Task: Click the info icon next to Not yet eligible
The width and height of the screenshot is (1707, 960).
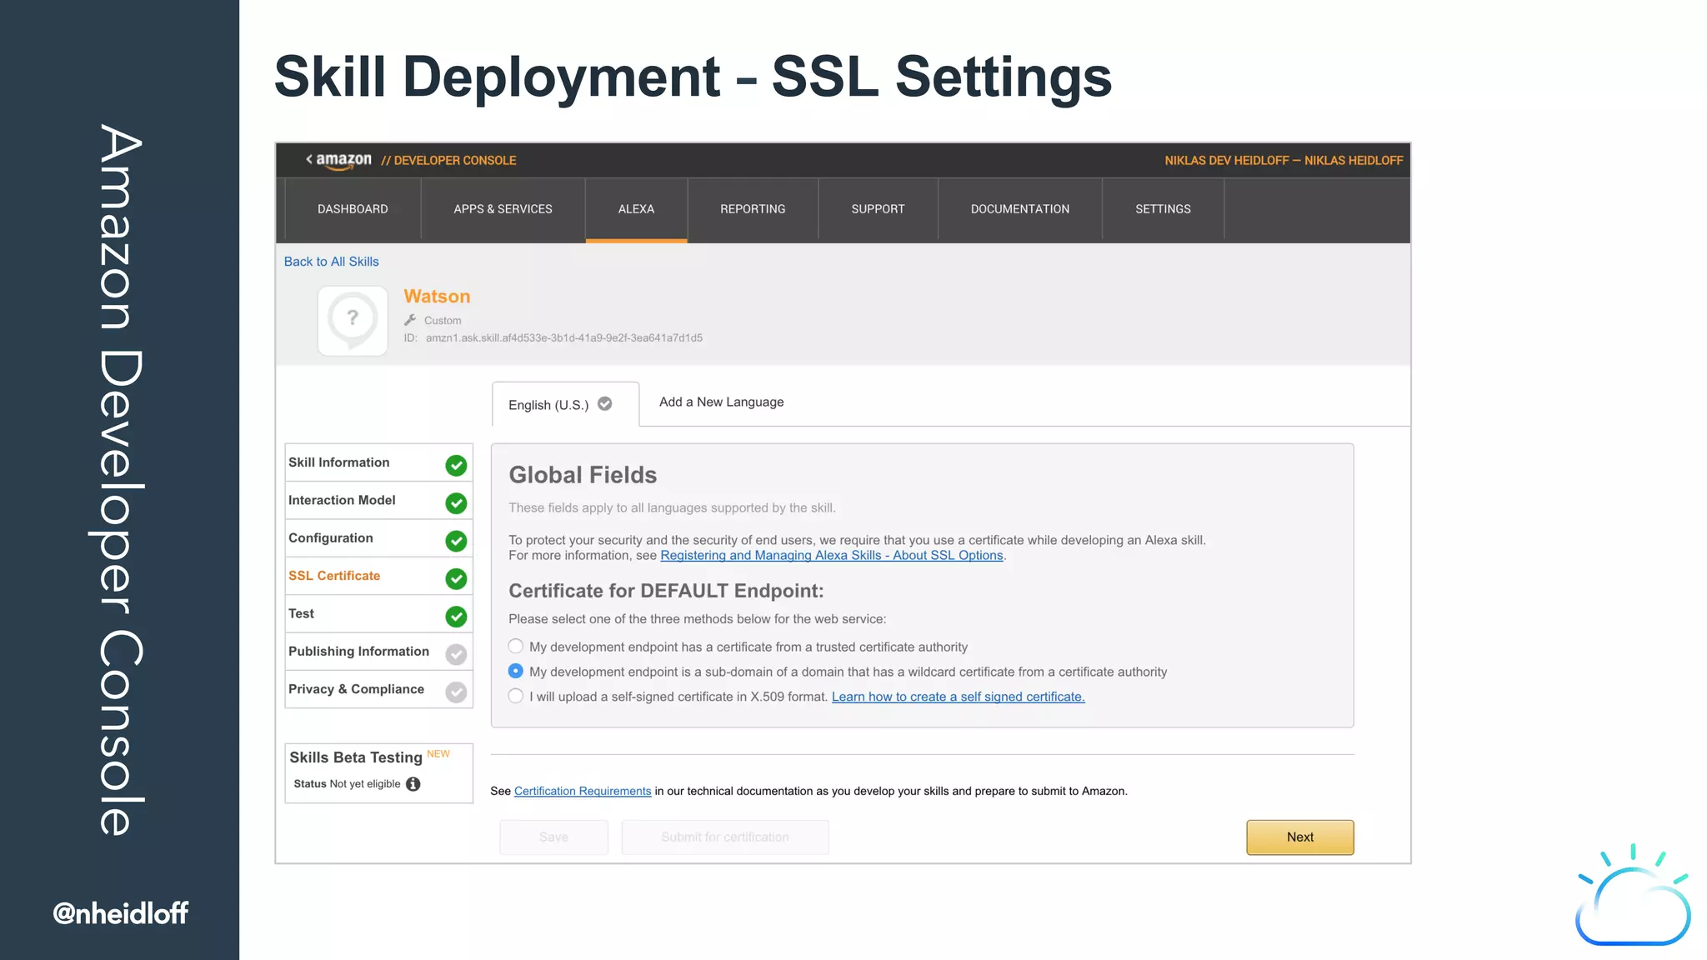Action: point(413,784)
